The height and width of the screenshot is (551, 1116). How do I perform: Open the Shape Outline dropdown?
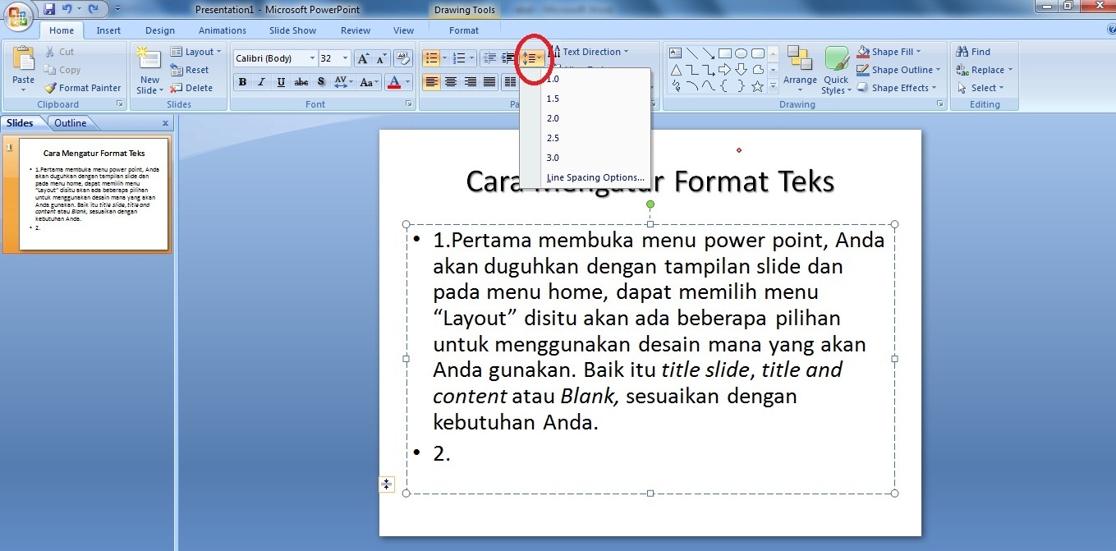[898, 70]
